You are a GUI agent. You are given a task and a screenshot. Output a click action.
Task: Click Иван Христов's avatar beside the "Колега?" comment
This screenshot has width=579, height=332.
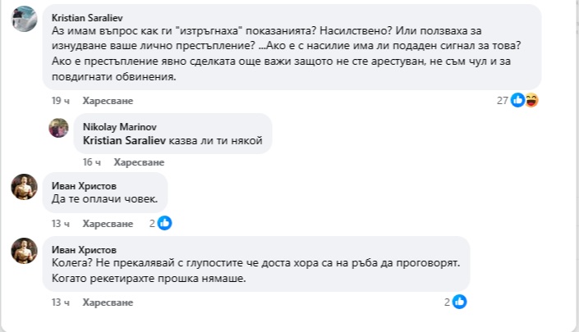point(24,250)
